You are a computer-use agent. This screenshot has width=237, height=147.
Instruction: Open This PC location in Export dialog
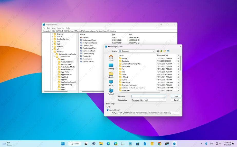coord(111,83)
